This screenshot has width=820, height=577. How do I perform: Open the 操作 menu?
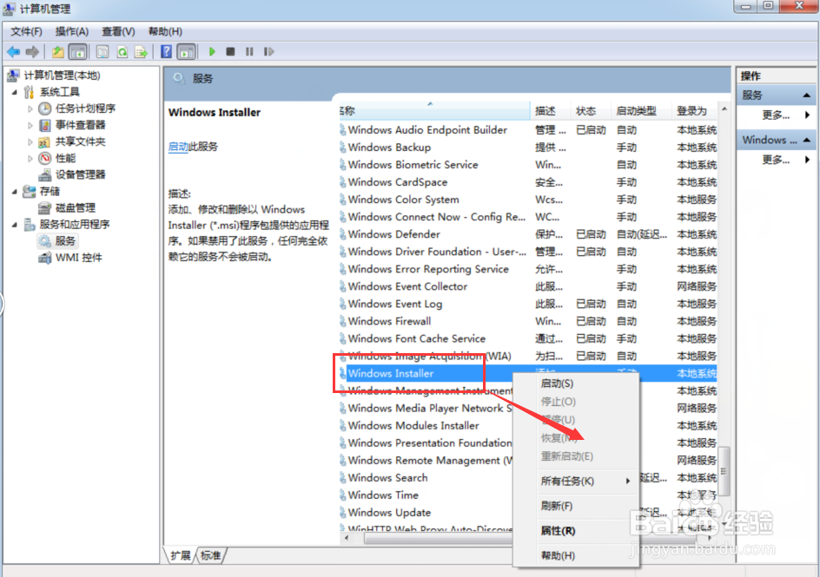(72, 31)
